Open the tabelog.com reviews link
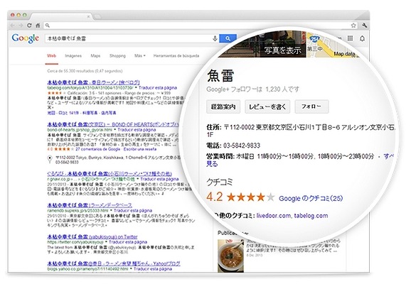This screenshot has width=411, height=284. 311,216
